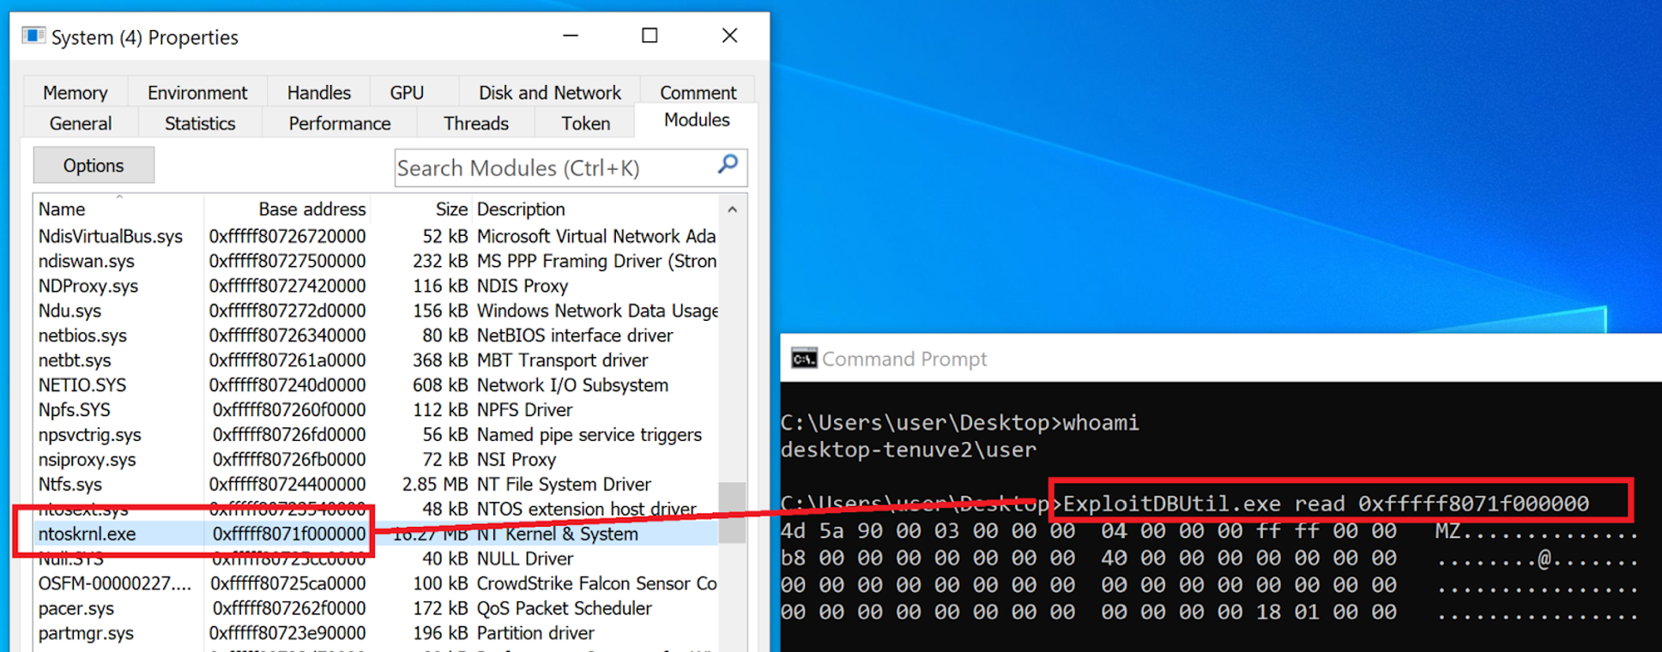Image resolution: width=1662 pixels, height=652 pixels.
Task: Maximize the System Properties window
Action: (650, 36)
